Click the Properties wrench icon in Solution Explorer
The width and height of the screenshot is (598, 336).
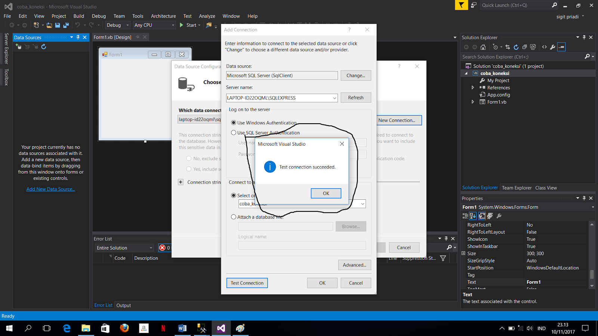coord(553,47)
